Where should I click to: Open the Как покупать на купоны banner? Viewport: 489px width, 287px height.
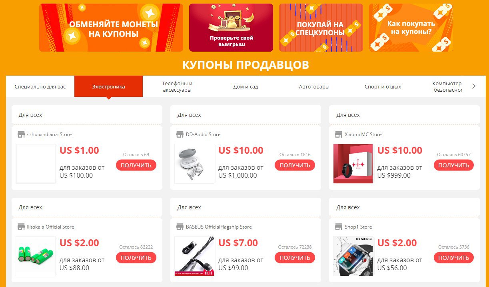[x=411, y=28]
